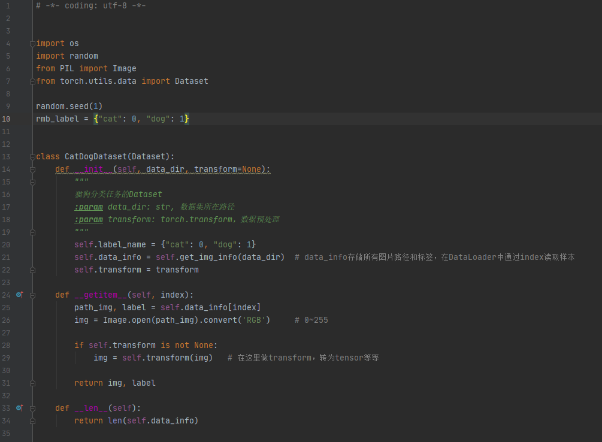Click line number 21 in the gutter
The height and width of the screenshot is (442, 602).
[x=6, y=258]
